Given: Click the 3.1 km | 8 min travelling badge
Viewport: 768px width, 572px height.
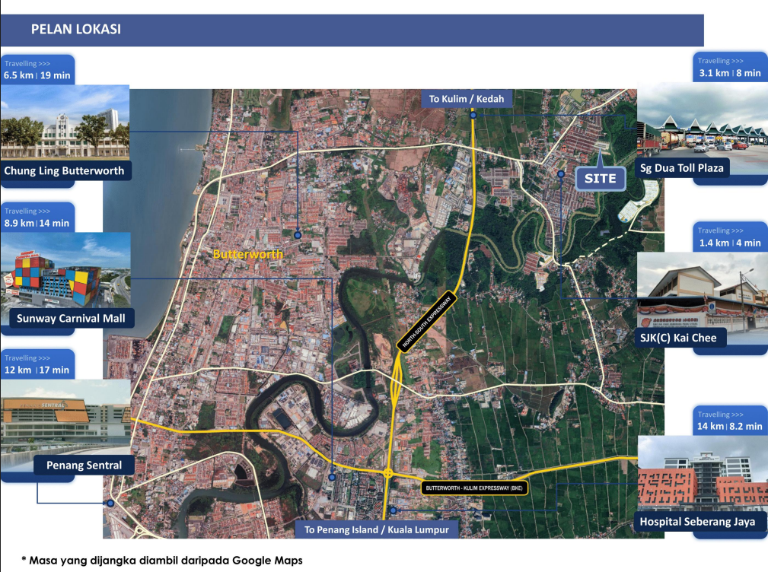Looking at the screenshot, I should [729, 67].
